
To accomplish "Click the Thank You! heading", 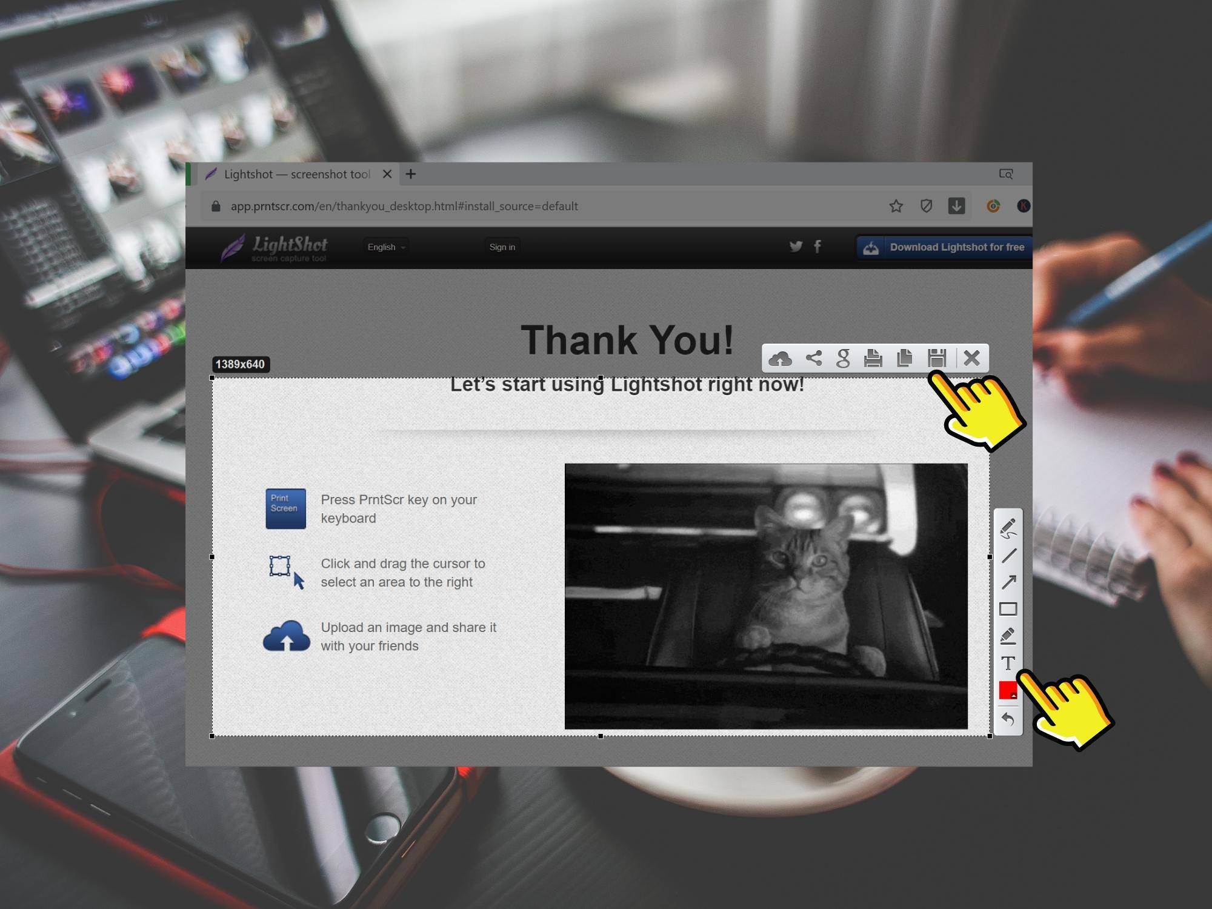I will [627, 339].
